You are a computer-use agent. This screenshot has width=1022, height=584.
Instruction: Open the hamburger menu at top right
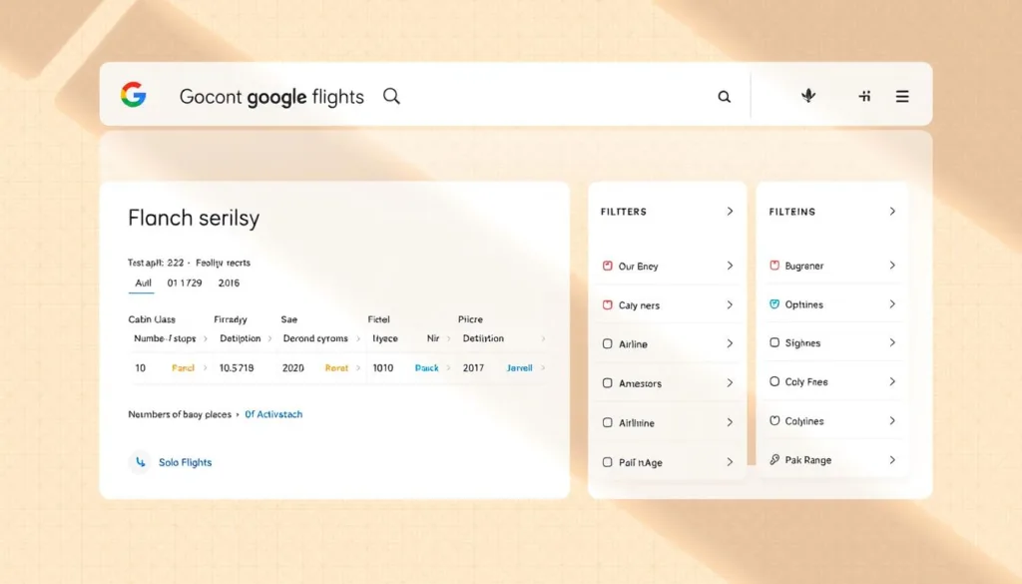901,96
